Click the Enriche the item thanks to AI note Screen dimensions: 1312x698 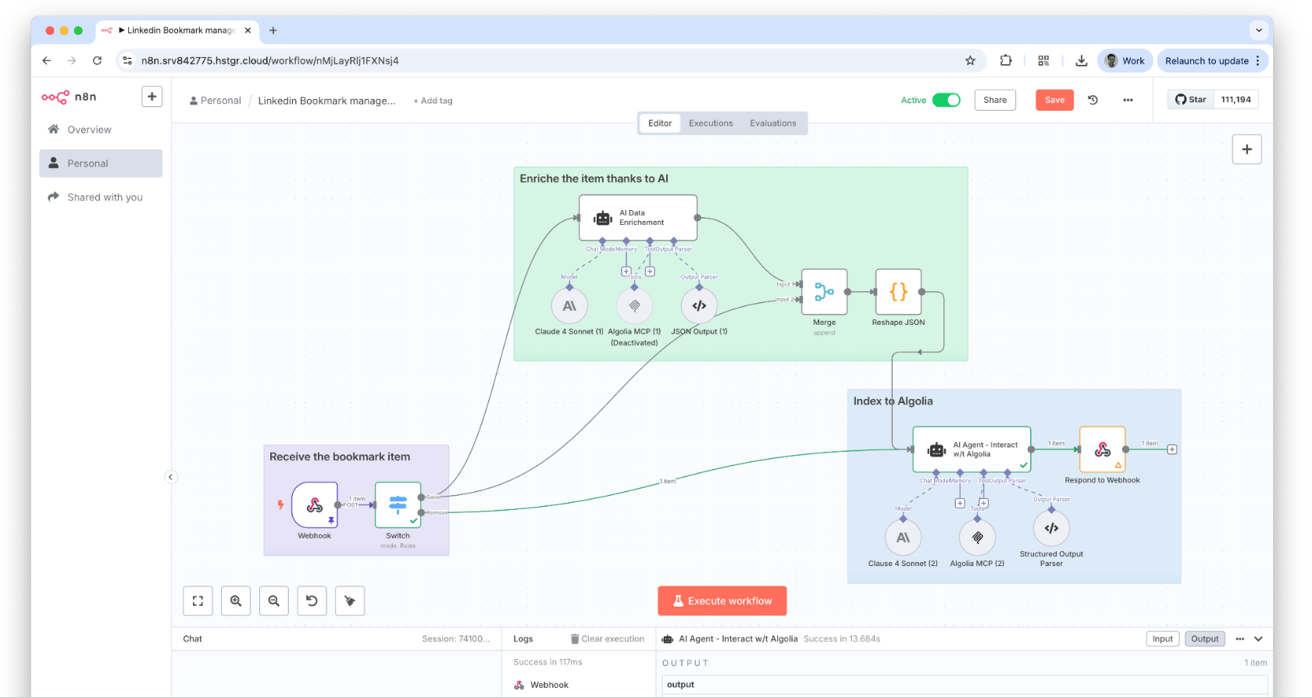pyautogui.click(x=594, y=179)
